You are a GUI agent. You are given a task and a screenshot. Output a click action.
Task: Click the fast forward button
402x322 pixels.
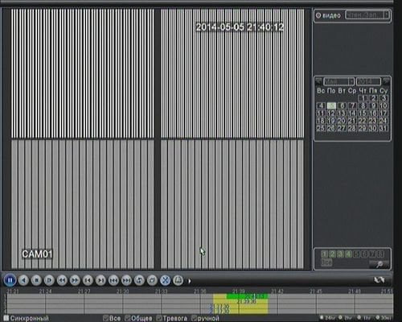[x=75, y=280]
